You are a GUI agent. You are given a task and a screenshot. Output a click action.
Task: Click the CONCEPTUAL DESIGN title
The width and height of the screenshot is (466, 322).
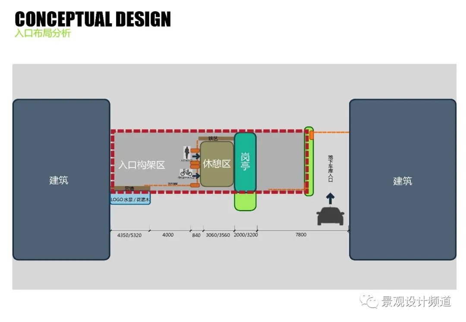tap(93, 19)
